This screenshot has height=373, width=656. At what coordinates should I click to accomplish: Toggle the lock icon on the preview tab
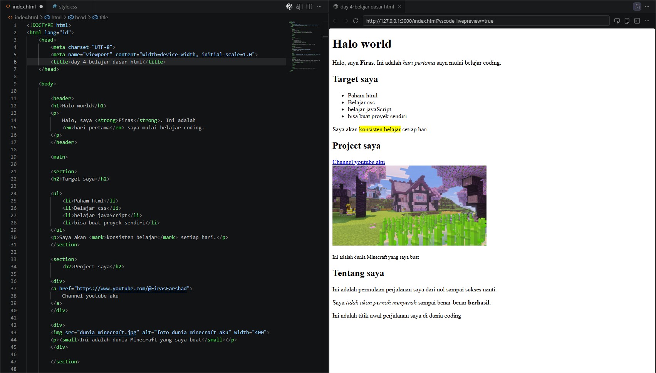(638, 7)
